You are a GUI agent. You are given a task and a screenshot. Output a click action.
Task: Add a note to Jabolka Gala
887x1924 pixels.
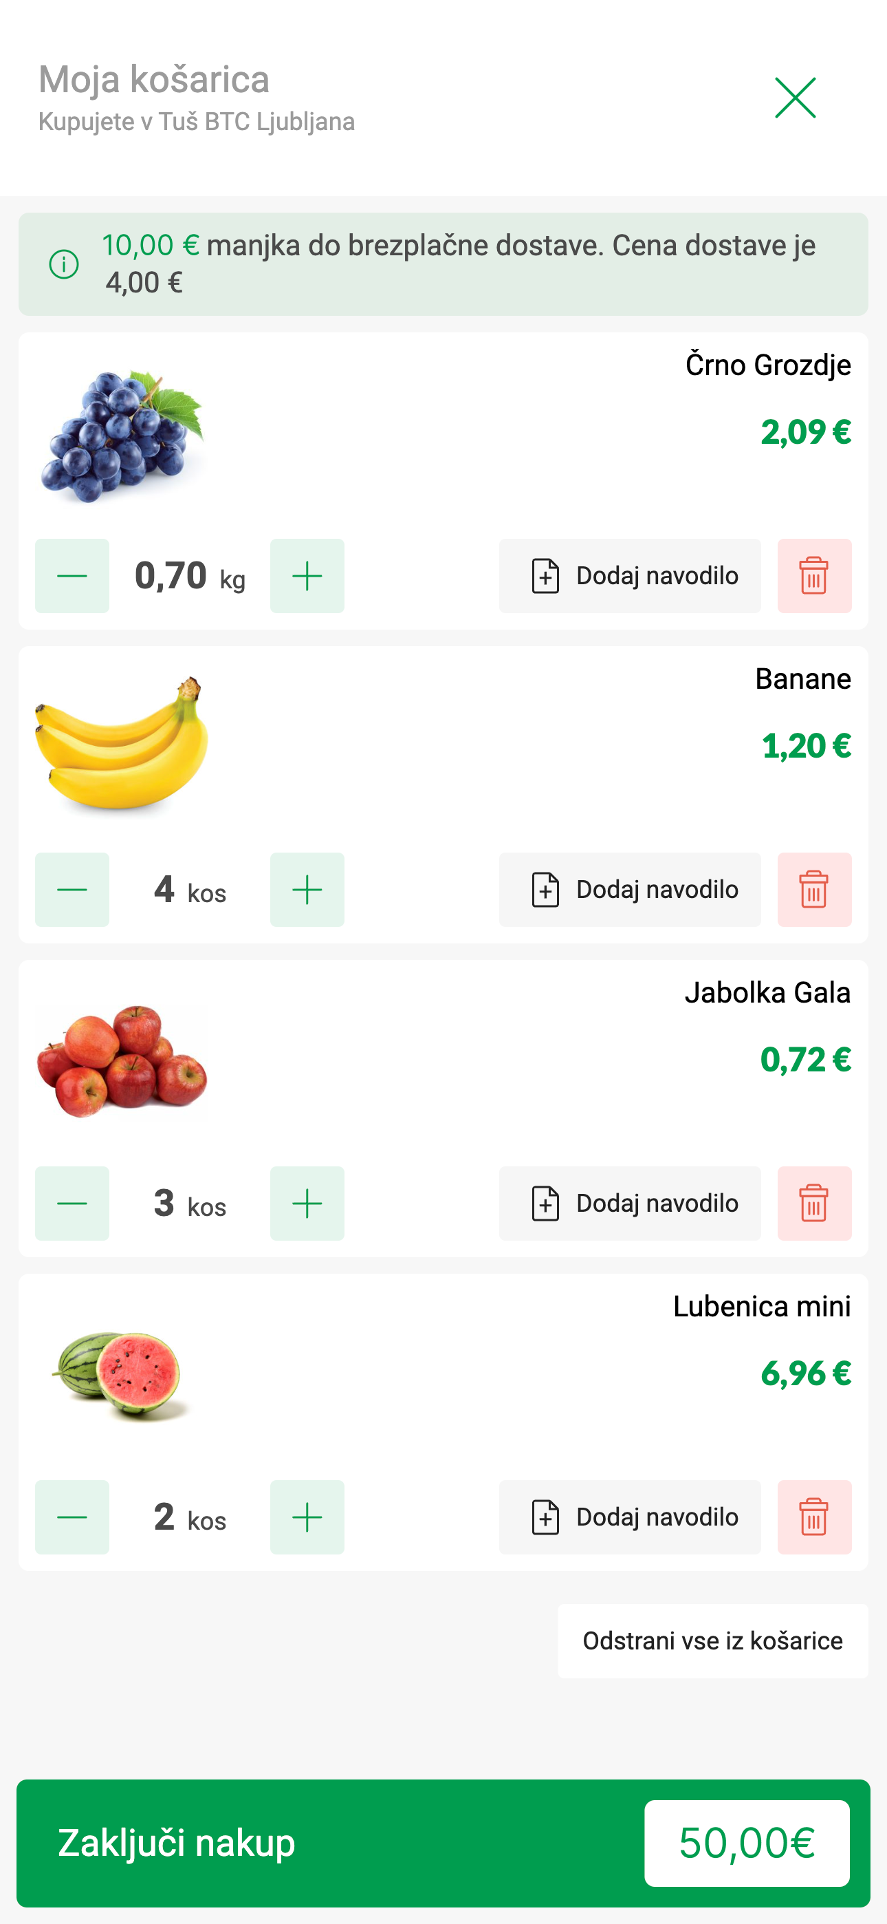[x=629, y=1204]
